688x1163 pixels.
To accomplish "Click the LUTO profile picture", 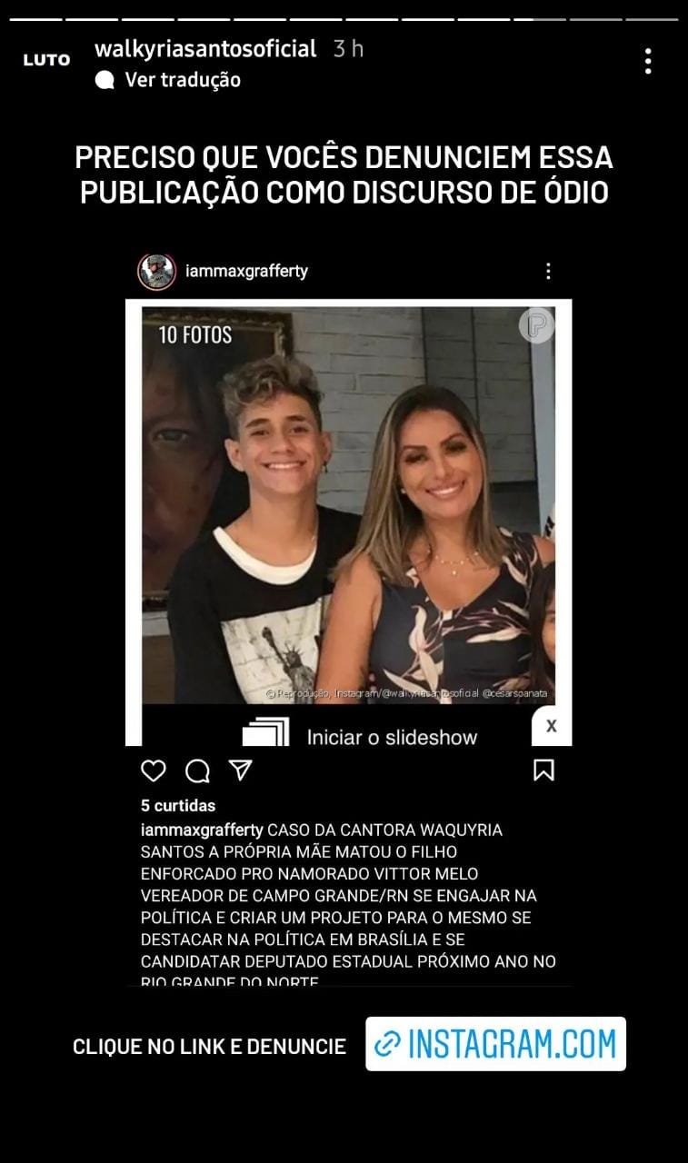I will 46,60.
